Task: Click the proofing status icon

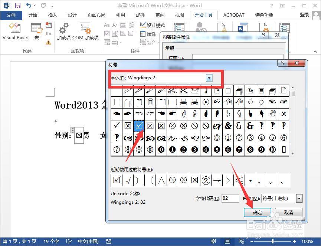Action: (69, 242)
